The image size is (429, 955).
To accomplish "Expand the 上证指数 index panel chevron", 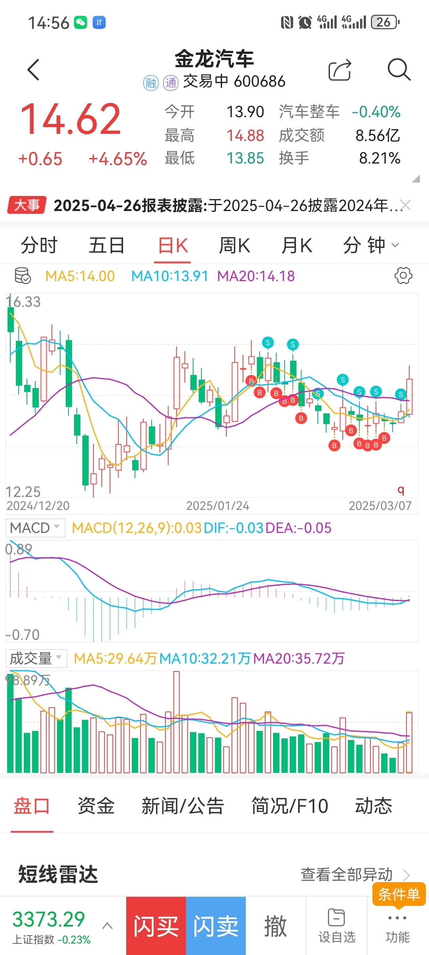I will click(x=107, y=926).
